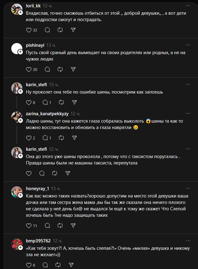Like pishinayi's comment with 30 likes

coord(29,69)
